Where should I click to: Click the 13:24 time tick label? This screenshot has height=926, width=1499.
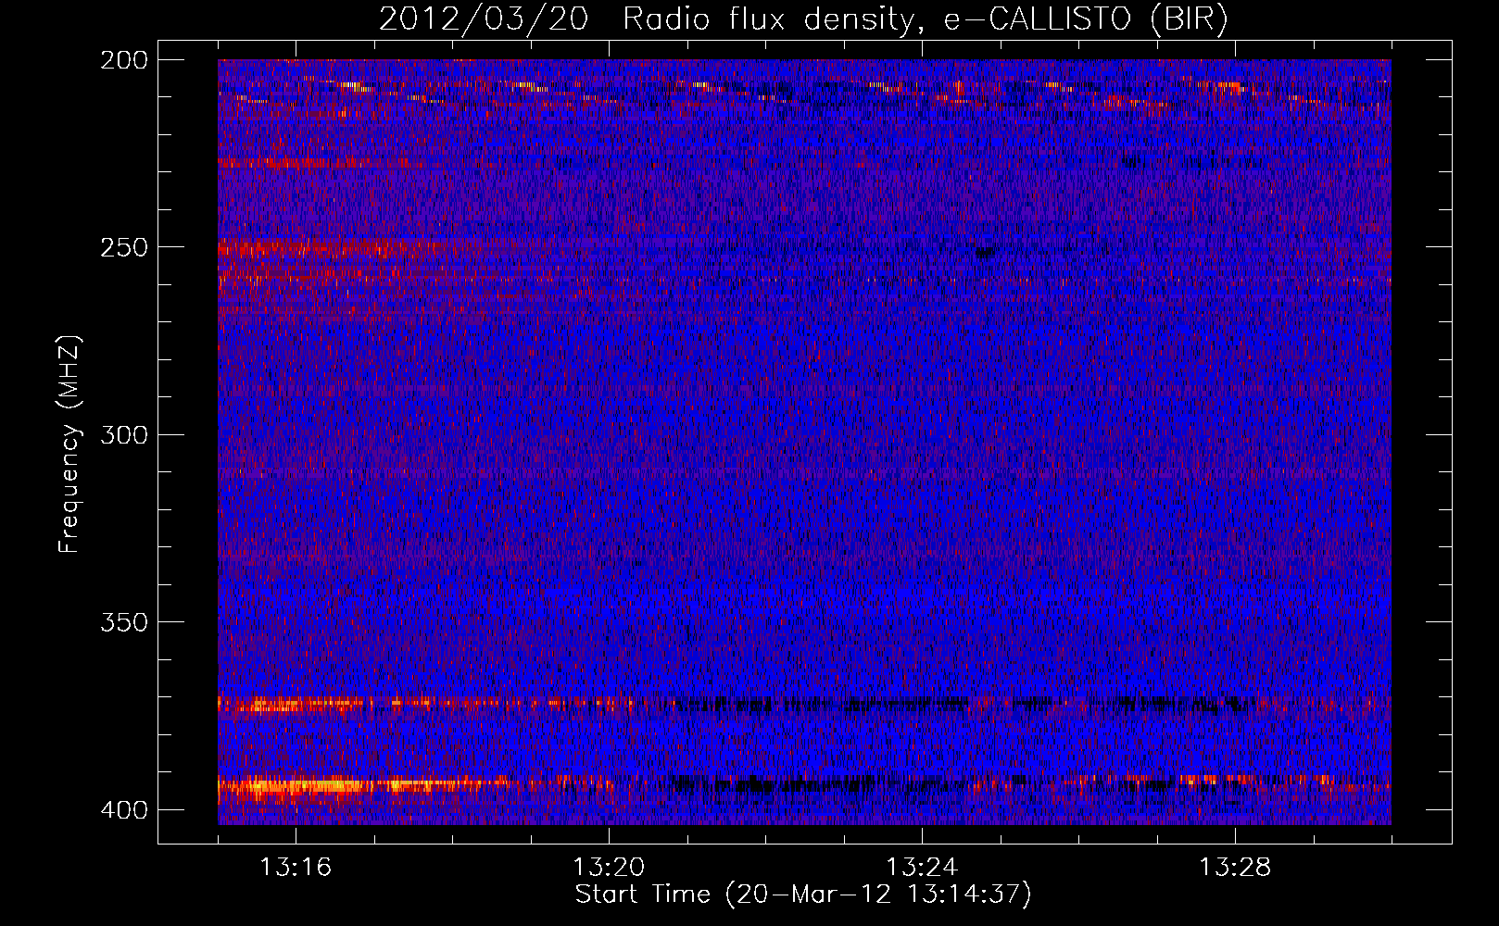click(922, 868)
